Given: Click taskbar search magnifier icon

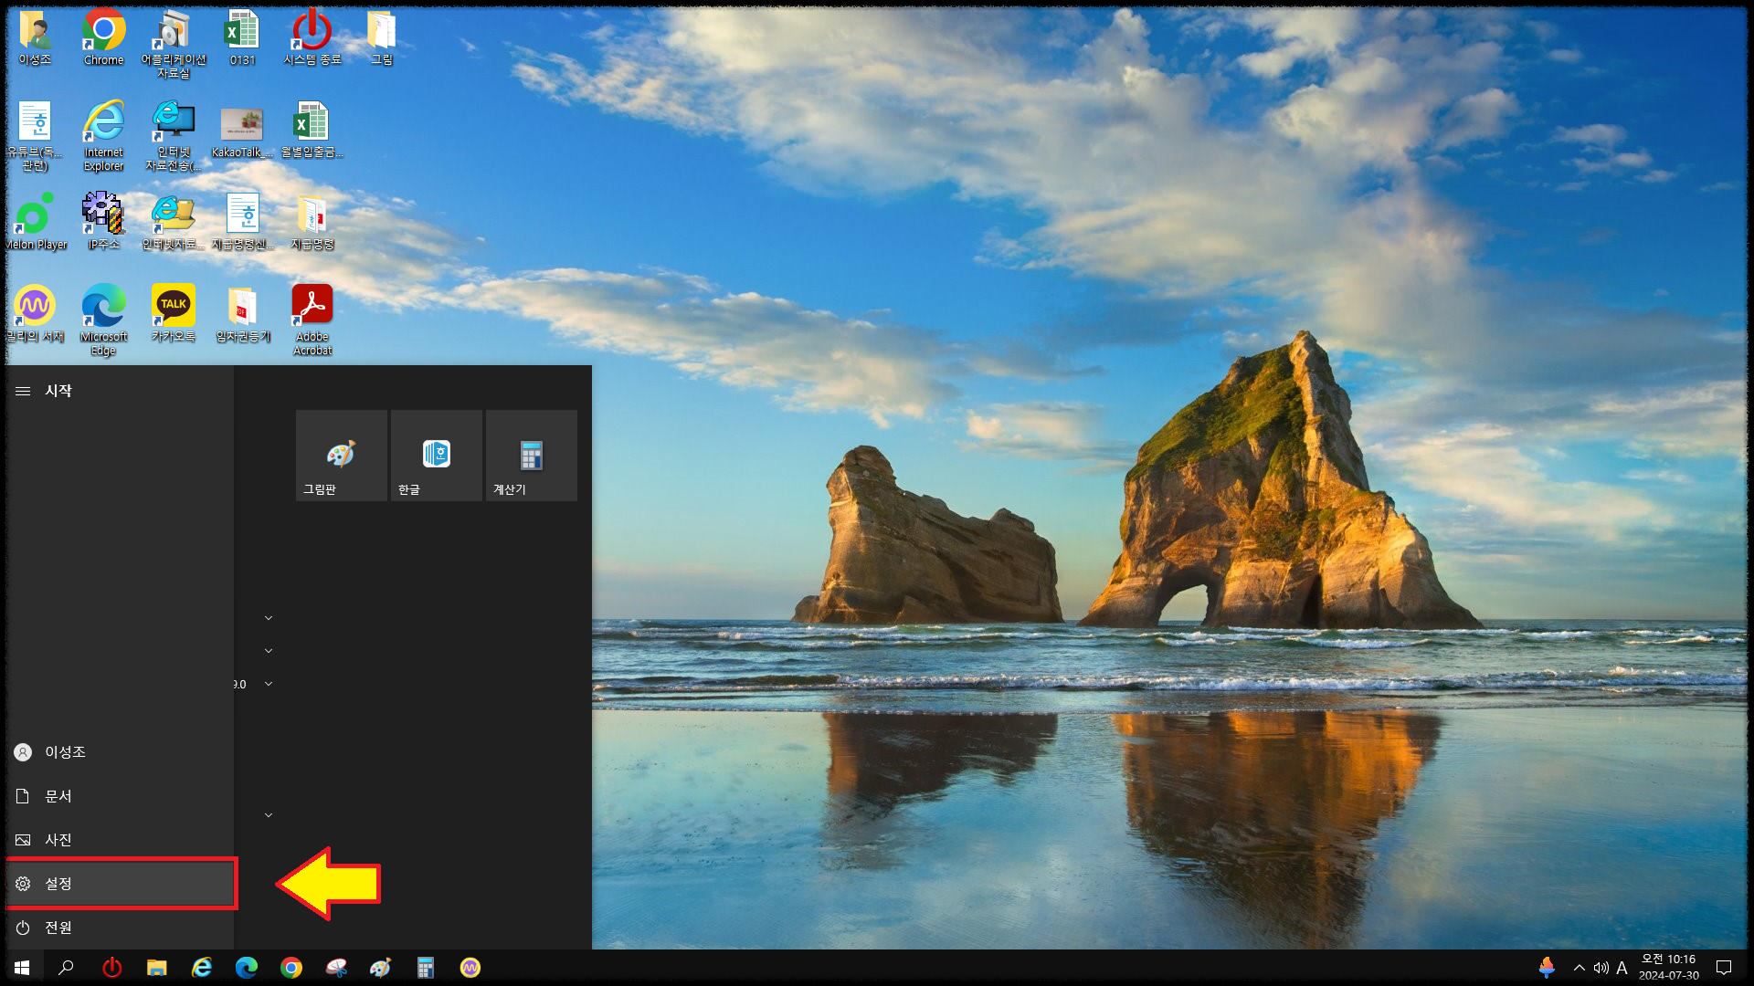Looking at the screenshot, I should pos(66,968).
